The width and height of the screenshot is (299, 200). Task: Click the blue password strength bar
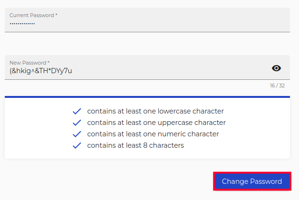tap(147, 97)
